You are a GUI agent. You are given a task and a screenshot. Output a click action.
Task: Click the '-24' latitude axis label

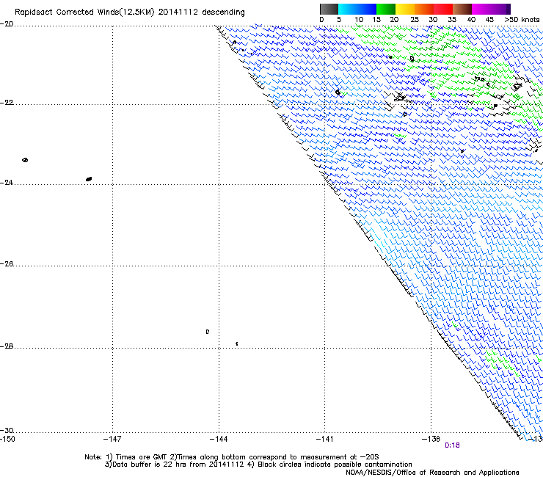click(7, 182)
